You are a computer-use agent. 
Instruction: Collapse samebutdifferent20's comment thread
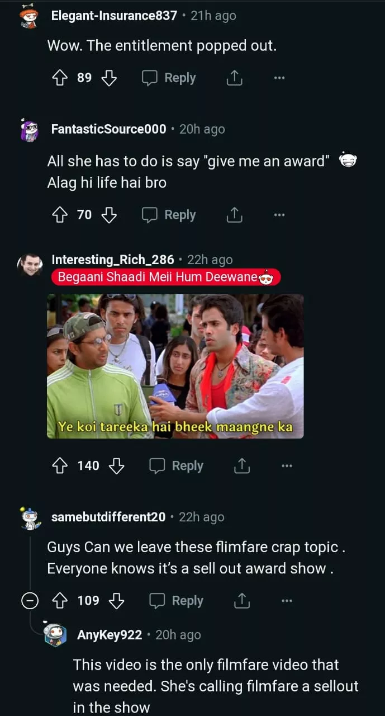pos(30,601)
